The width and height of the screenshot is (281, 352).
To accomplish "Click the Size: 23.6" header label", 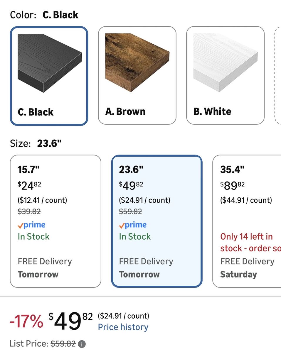I will (x=33, y=143).
